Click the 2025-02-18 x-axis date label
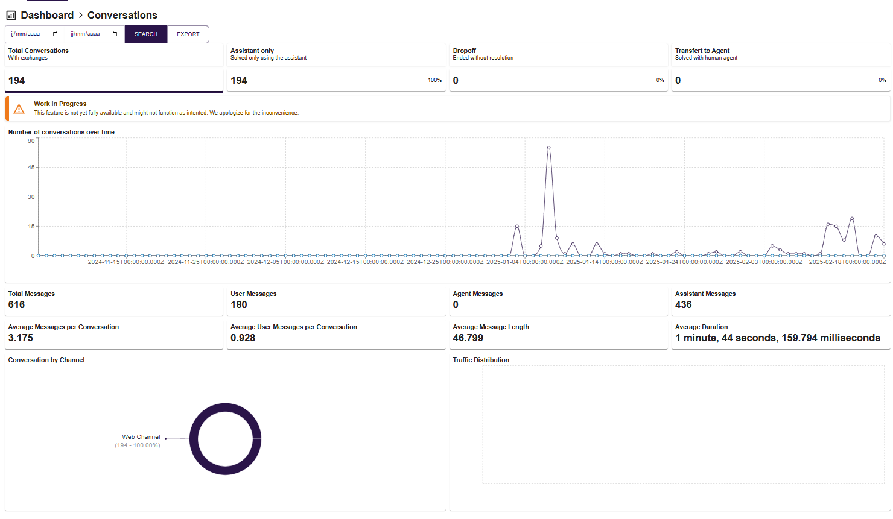 pos(848,262)
